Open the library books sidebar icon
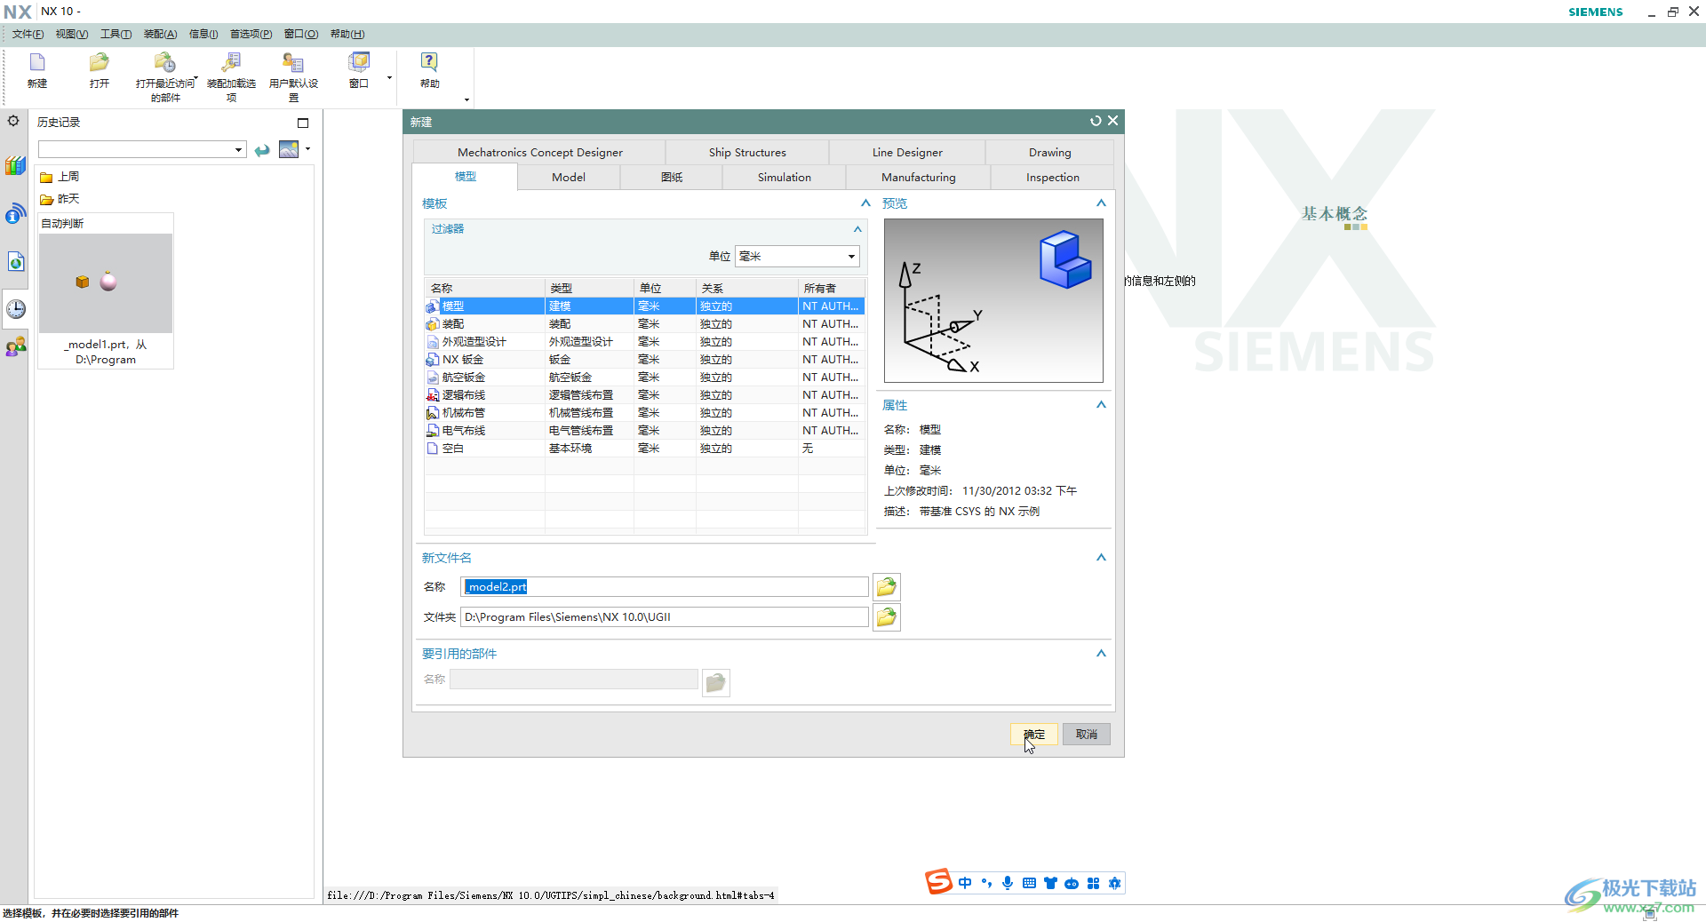 [15, 165]
